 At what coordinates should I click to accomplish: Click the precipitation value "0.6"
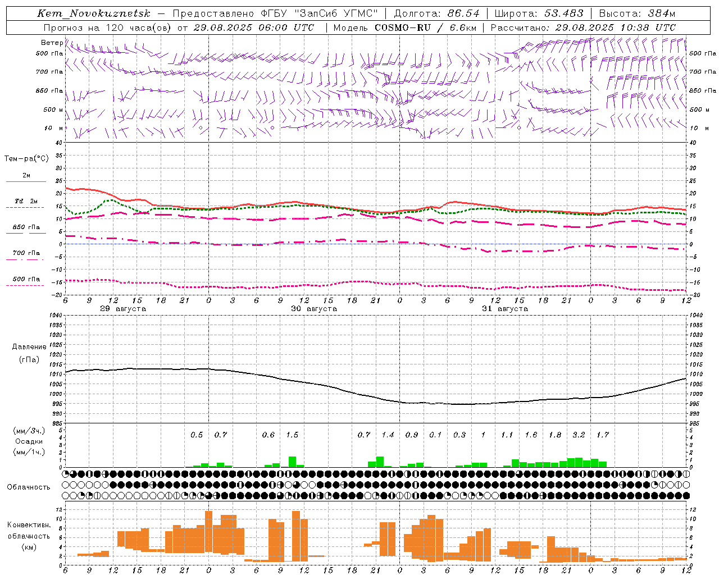click(269, 435)
